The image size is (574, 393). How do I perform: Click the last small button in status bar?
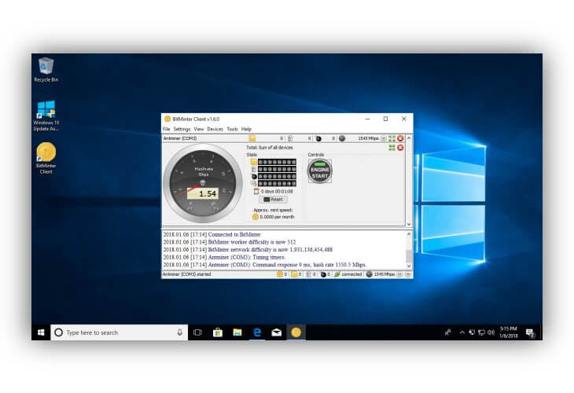408,274
